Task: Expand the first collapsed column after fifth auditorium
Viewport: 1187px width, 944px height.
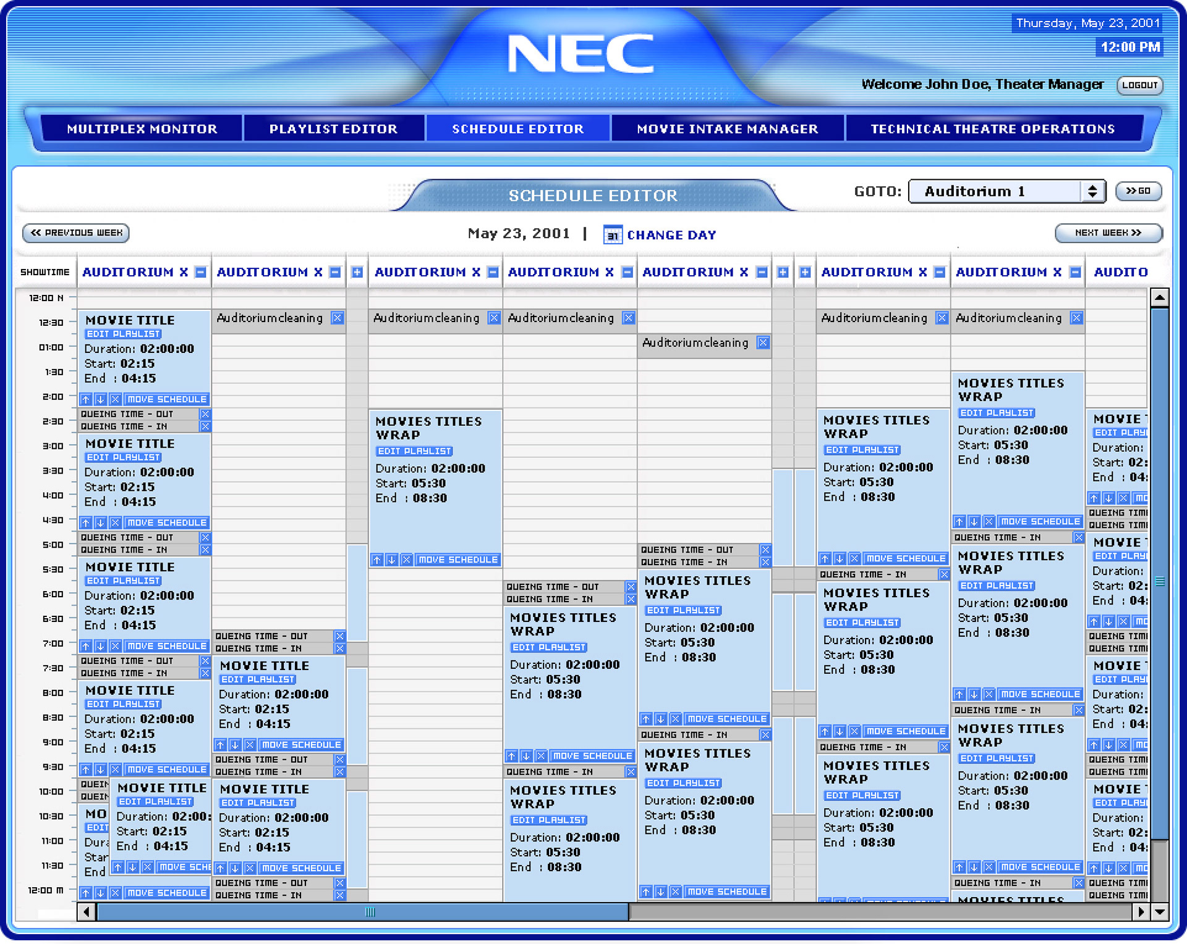Action: [x=783, y=272]
